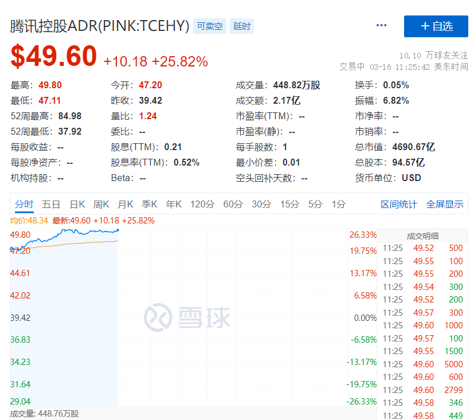Switch to the 年K chart tab

[x=174, y=205]
